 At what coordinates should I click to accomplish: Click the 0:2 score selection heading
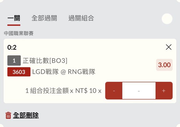pyautogui.click(x=12, y=47)
